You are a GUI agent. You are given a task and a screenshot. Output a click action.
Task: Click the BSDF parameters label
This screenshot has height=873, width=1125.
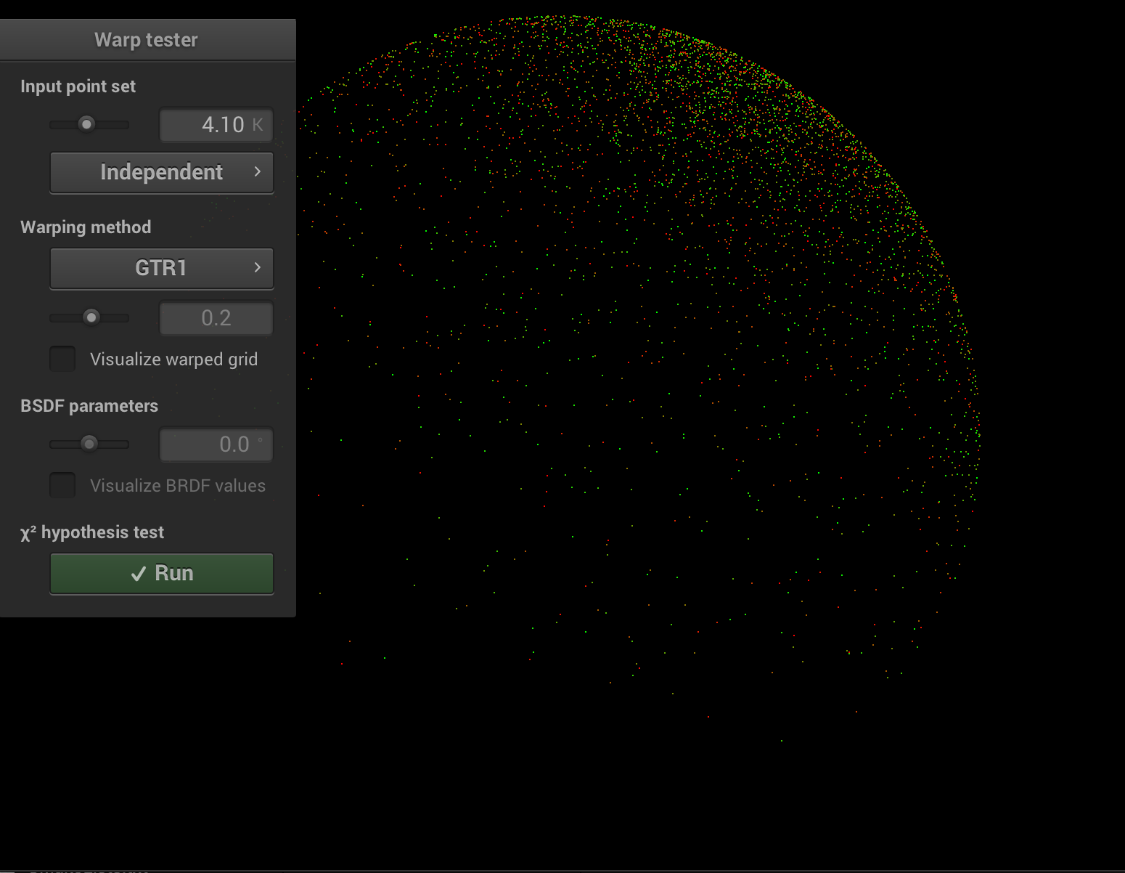click(x=89, y=406)
